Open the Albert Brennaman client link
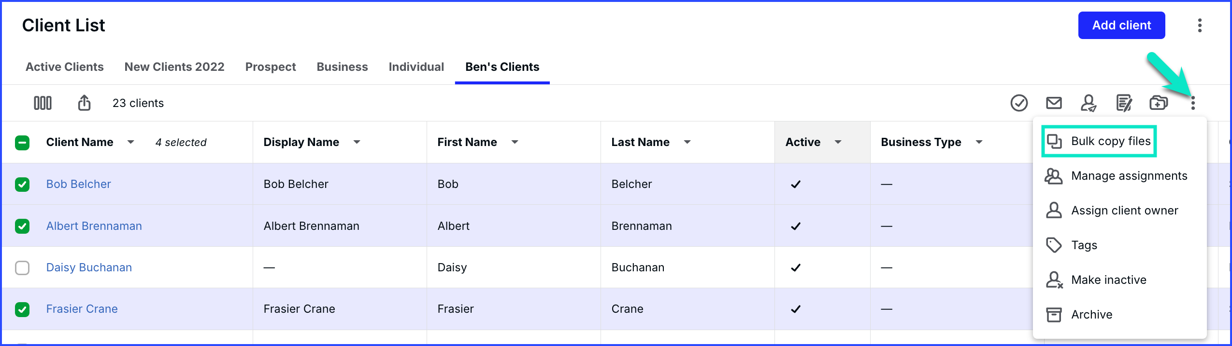This screenshot has height=346, width=1232. pyautogui.click(x=94, y=226)
